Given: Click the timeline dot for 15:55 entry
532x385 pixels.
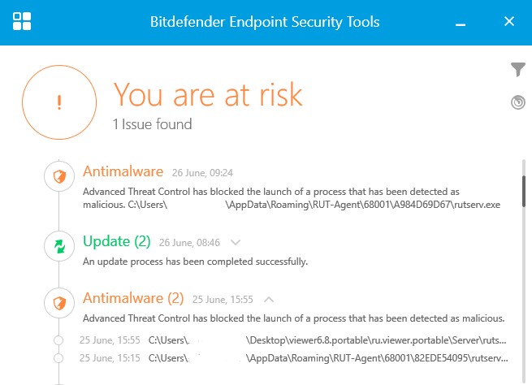Looking at the screenshot, I should [x=58, y=340].
